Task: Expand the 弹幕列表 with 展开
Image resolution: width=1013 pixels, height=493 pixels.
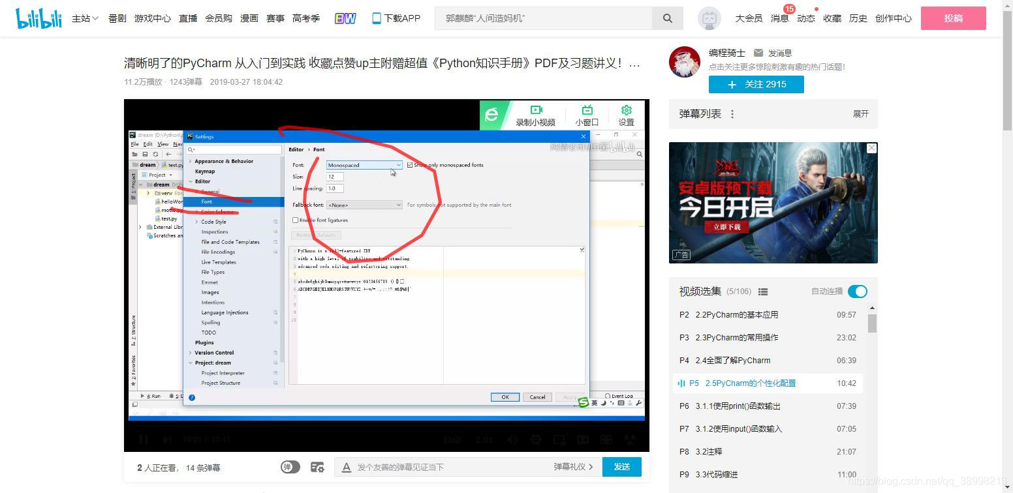Action: (860, 114)
